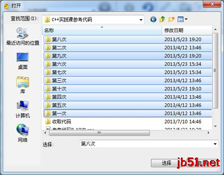The height and width of the screenshot is (175, 224).
Task: Click the folder icon of 第八次
Action: (48, 39)
